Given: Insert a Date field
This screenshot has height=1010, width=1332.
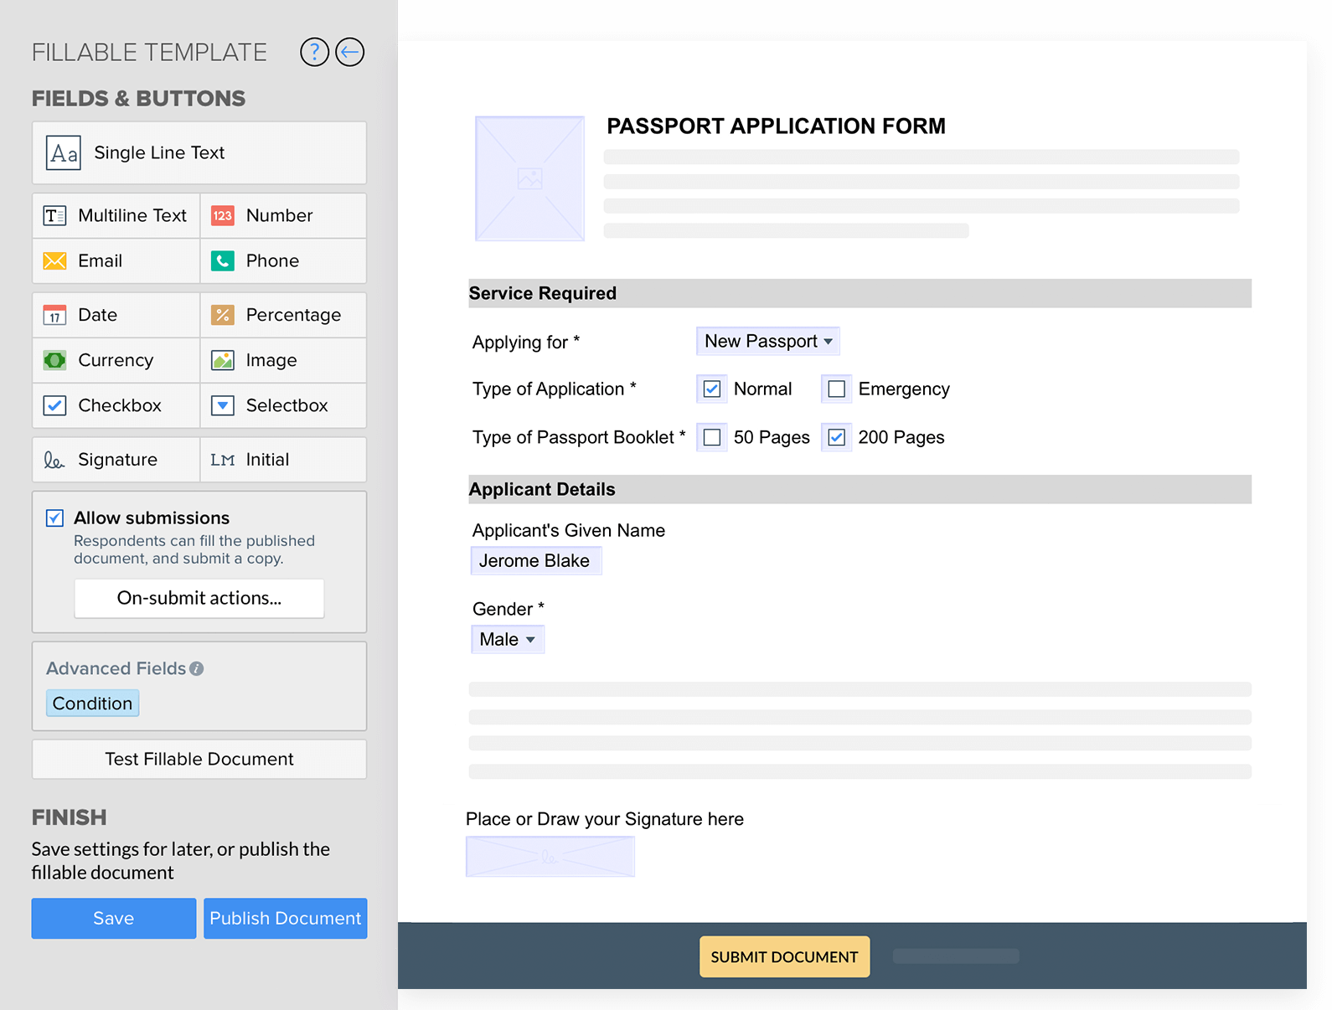Looking at the screenshot, I should 116,316.
